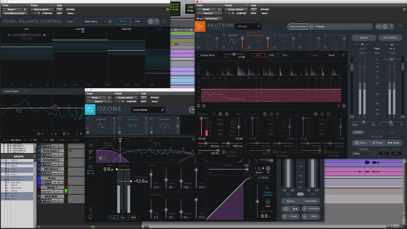Toggle Ozone Reference power button
This screenshot has height=229, width=407.
click(x=304, y=209)
